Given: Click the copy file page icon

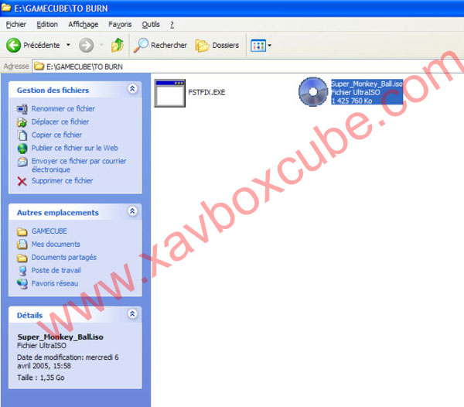Looking at the screenshot, I should point(22,135).
